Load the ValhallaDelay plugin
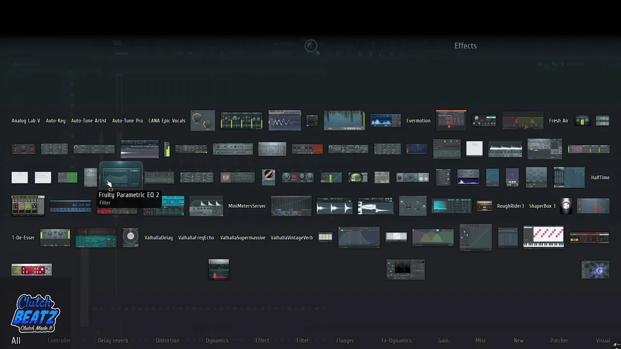 pos(159,238)
